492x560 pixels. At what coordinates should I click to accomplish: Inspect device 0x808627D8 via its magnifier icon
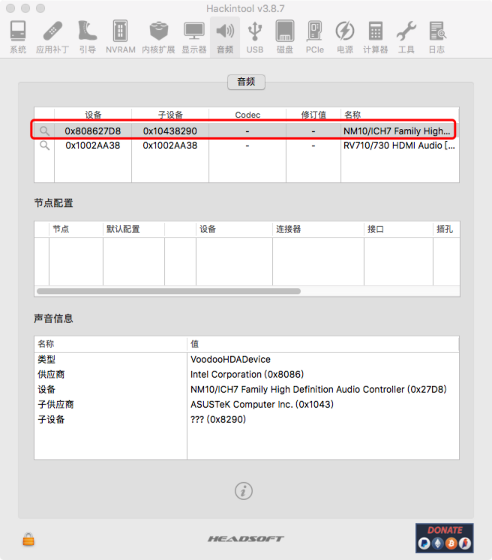44,130
